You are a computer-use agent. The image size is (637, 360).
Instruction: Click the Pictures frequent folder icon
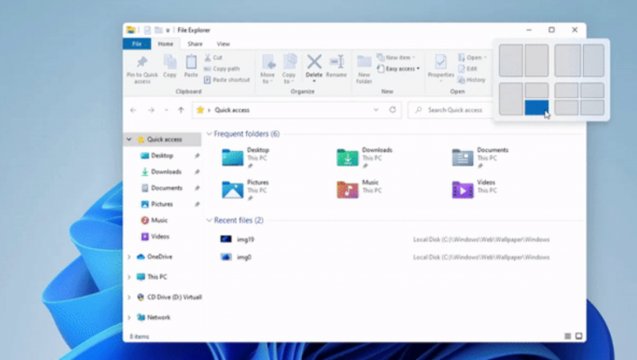[x=232, y=190]
